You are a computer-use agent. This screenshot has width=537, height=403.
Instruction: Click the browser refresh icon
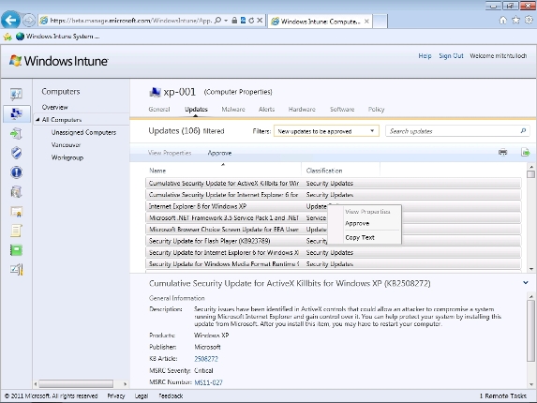(251, 21)
